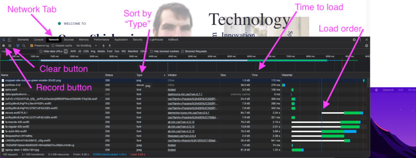Click the export HAR download arrow icon
416x158 pixels.
(x=110, y=45)
